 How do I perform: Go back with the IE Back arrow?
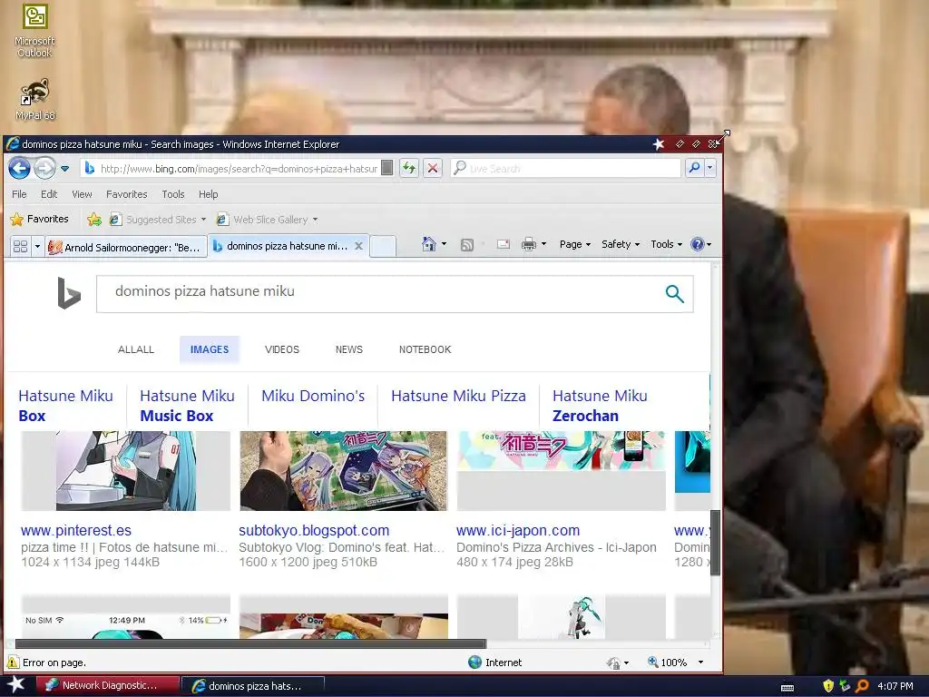19,168
